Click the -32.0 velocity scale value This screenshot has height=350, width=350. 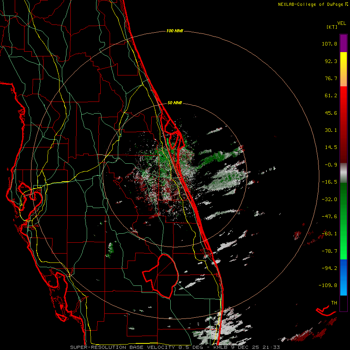pyautogui.click(x=329, y=199)
